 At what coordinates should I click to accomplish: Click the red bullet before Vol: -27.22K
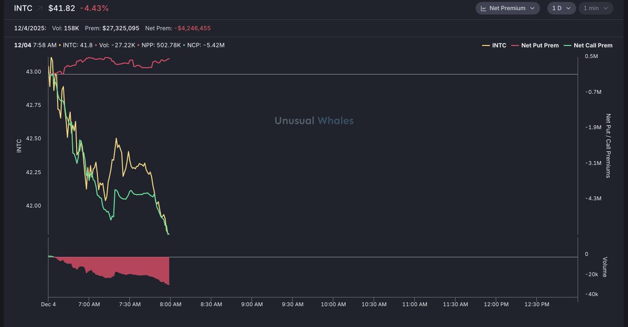pyautogui.click(x=95, y=45)
